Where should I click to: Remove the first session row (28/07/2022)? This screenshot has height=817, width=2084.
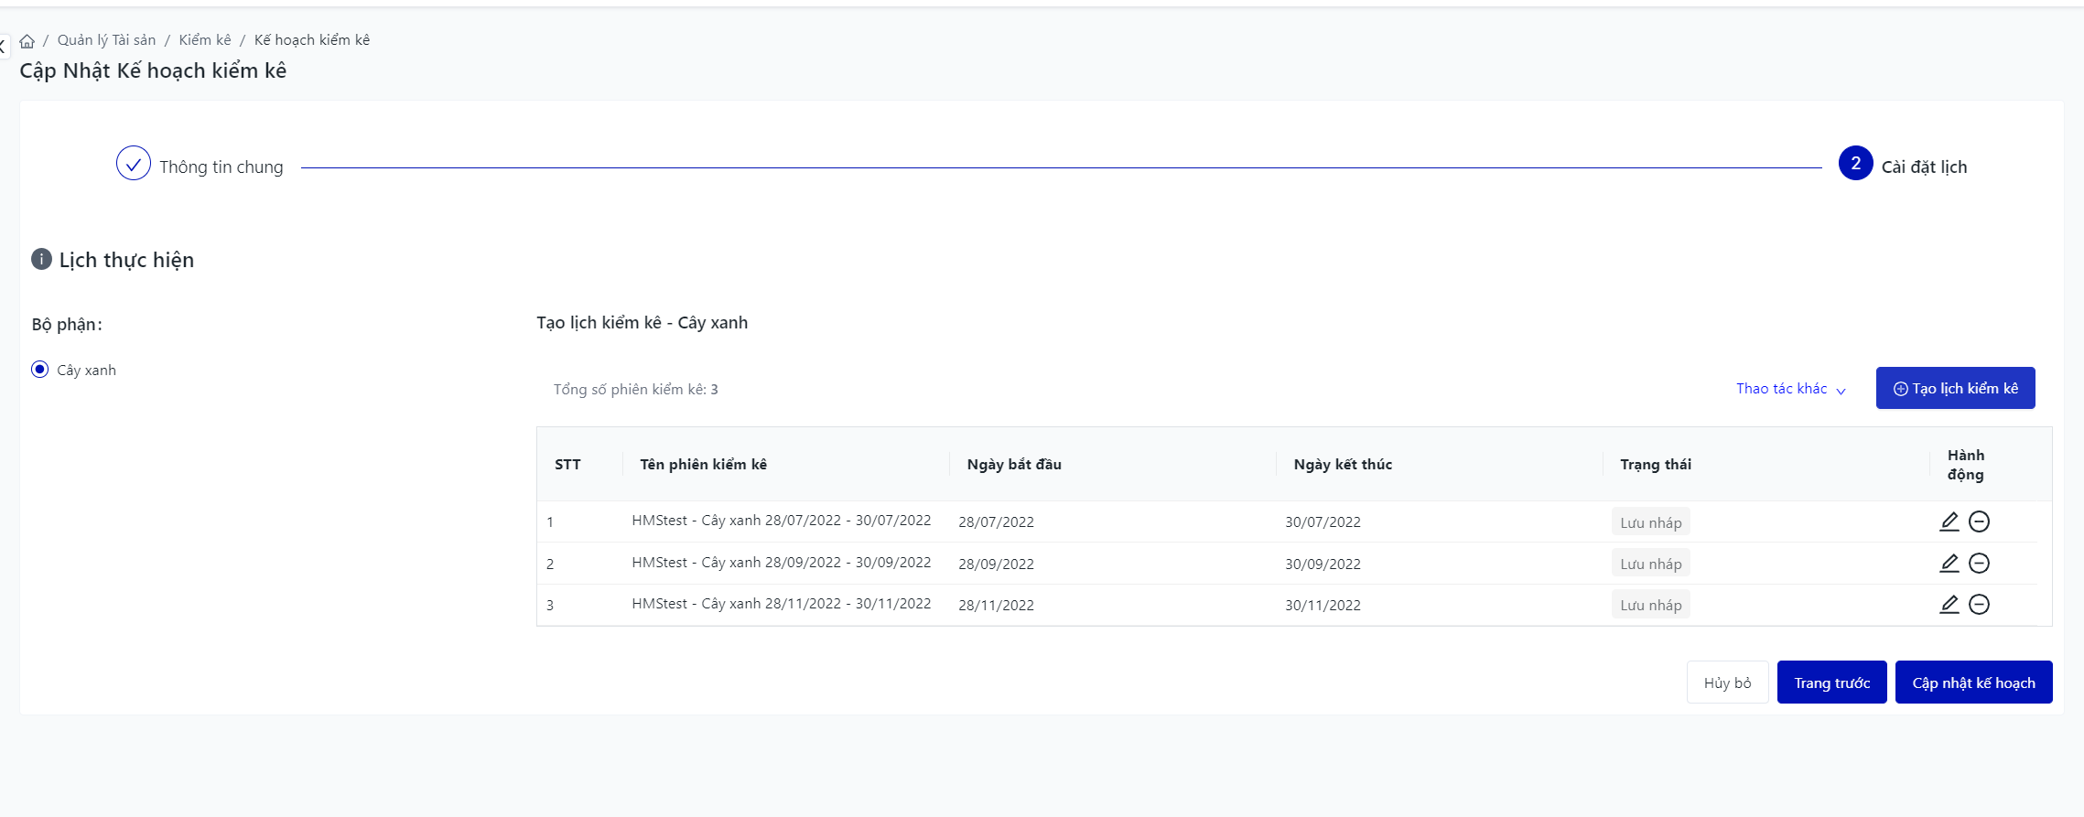(x=1979, y=521)
